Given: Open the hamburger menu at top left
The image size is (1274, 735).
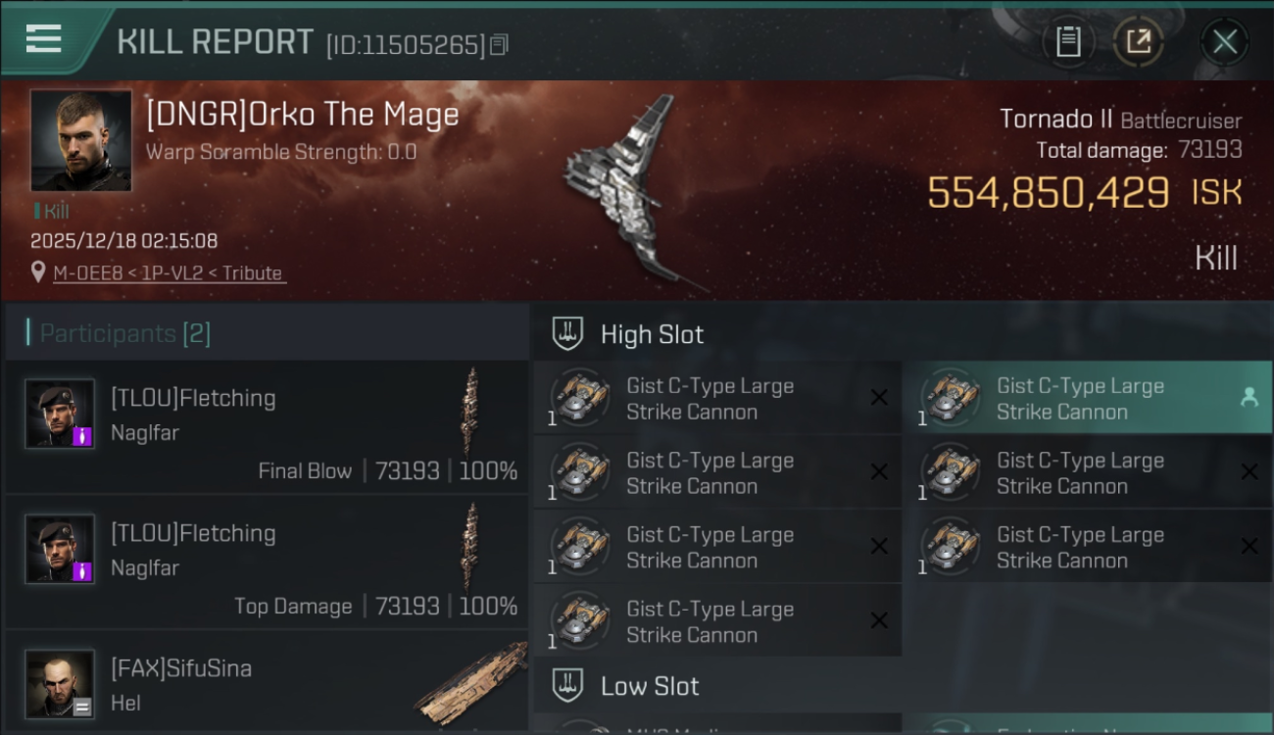Looking at the screenshot, I should (44, 39).
